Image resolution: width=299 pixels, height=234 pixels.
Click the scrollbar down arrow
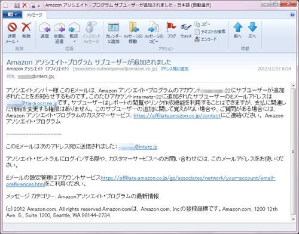click(x=293, y=219)
